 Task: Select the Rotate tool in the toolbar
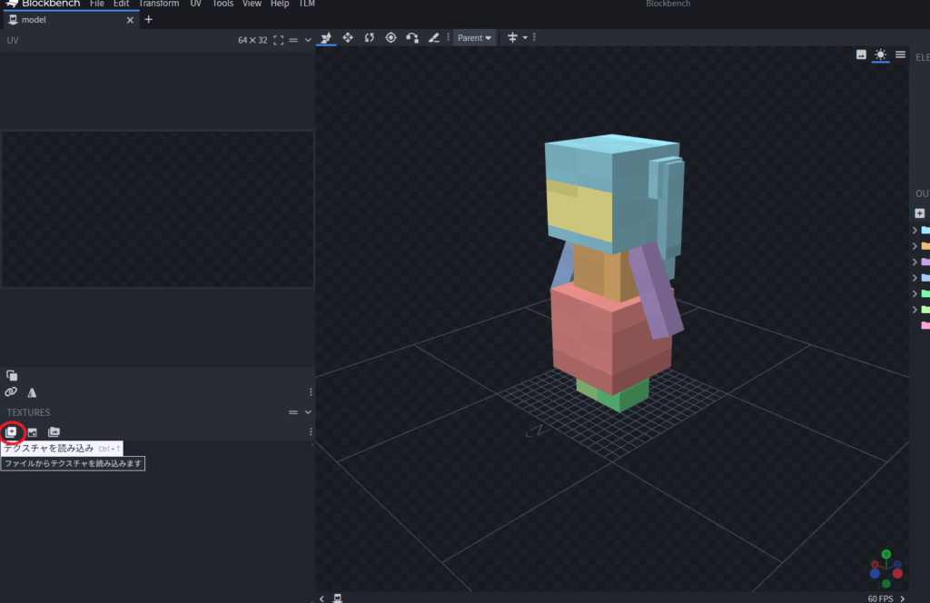click(x=370, y=38)
